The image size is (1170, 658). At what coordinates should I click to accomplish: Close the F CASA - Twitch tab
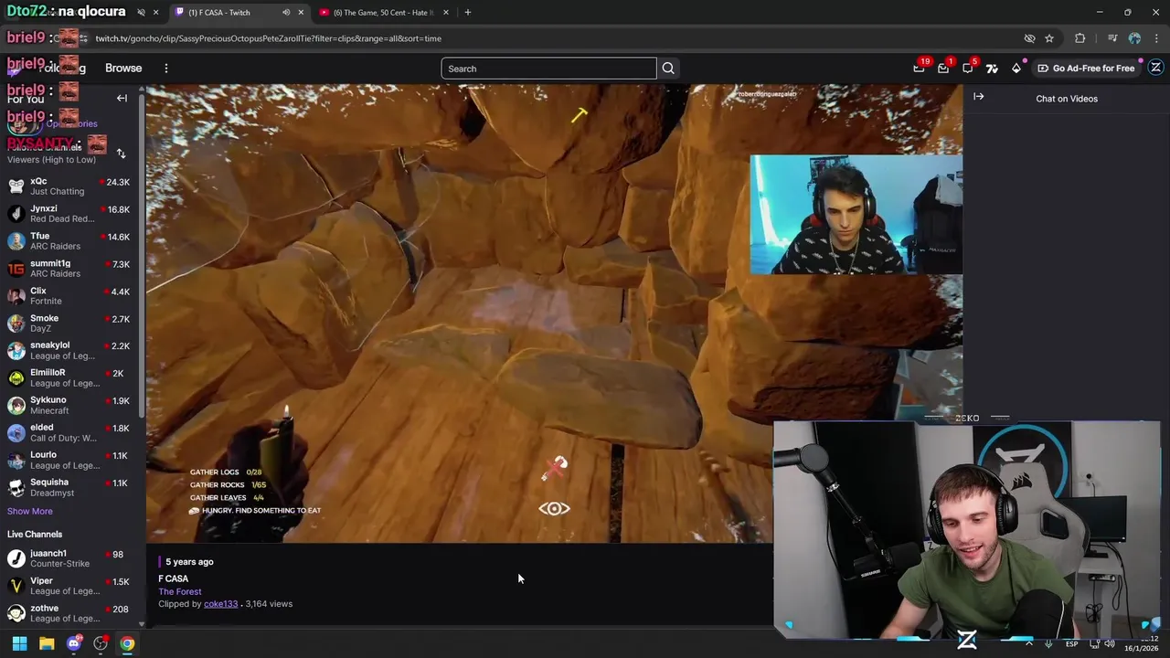coord(301,13)
